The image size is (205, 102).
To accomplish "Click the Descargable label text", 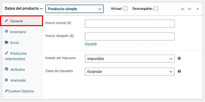I will [x=143, y=9].
